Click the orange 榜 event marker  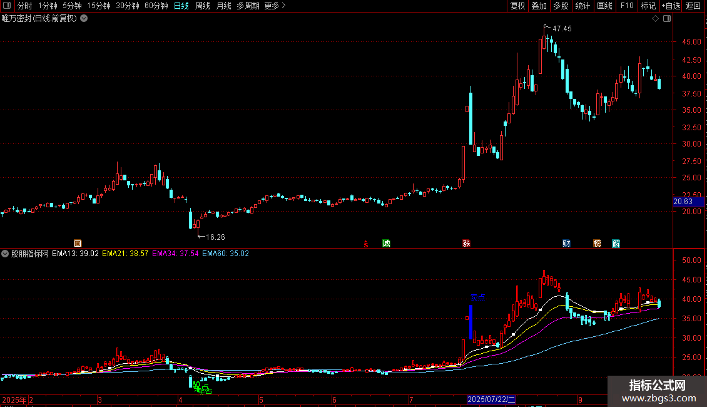[x=598, y=244]
